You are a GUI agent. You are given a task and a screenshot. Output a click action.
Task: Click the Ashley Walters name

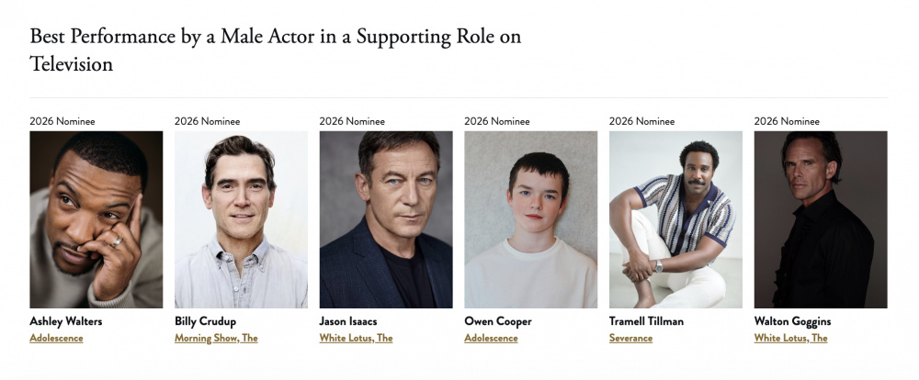(x=67, y=321)
